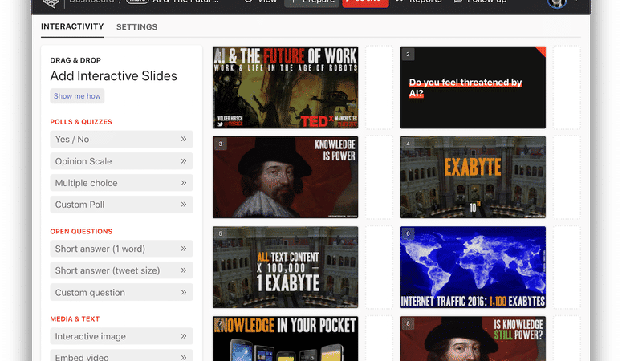This screenshot has height=361, width=622.
Task: Select the 'Is Knowledge Still Power?' slide
Action: click(473, 339)
